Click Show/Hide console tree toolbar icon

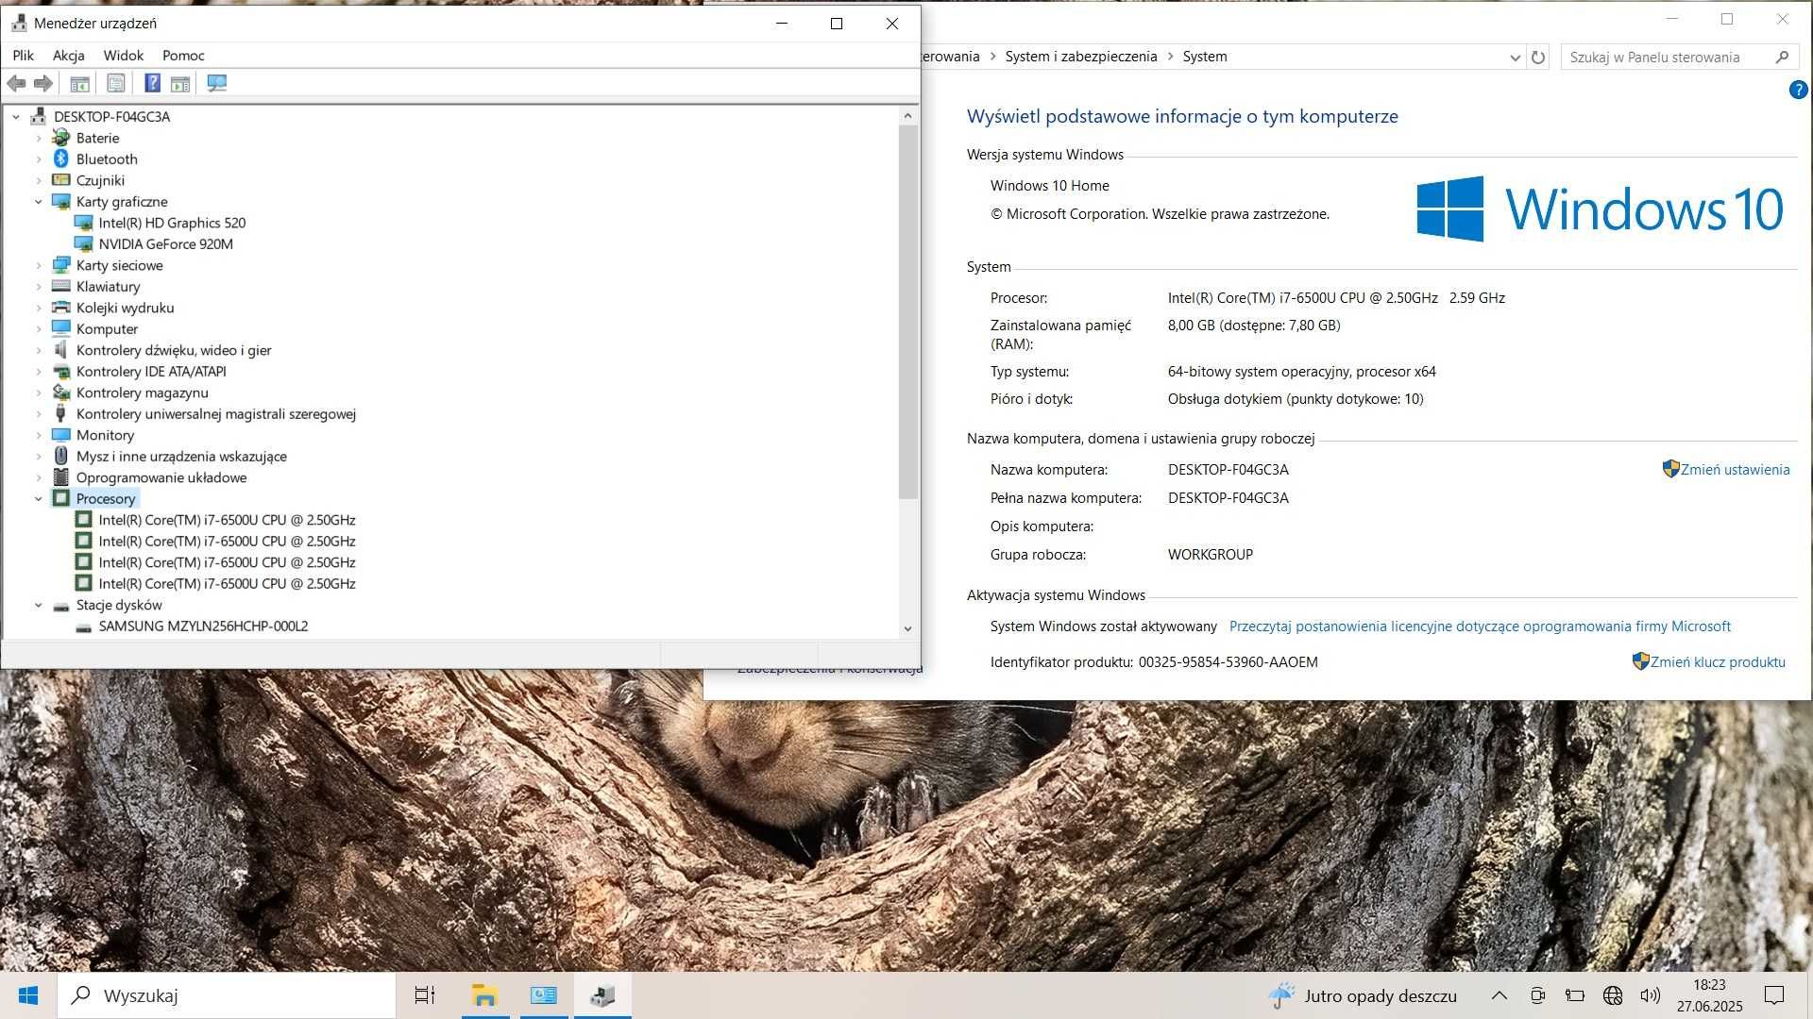80,84
